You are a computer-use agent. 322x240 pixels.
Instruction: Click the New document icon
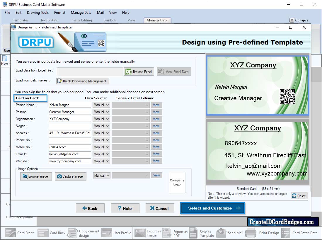coord(4,58)
